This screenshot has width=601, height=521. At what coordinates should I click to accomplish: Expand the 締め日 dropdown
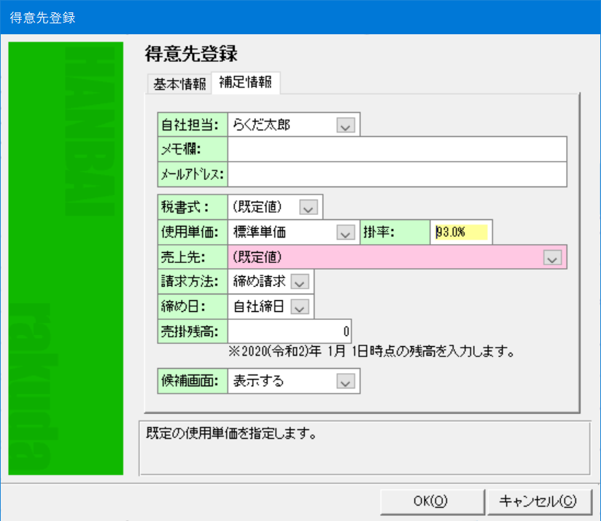300,307
